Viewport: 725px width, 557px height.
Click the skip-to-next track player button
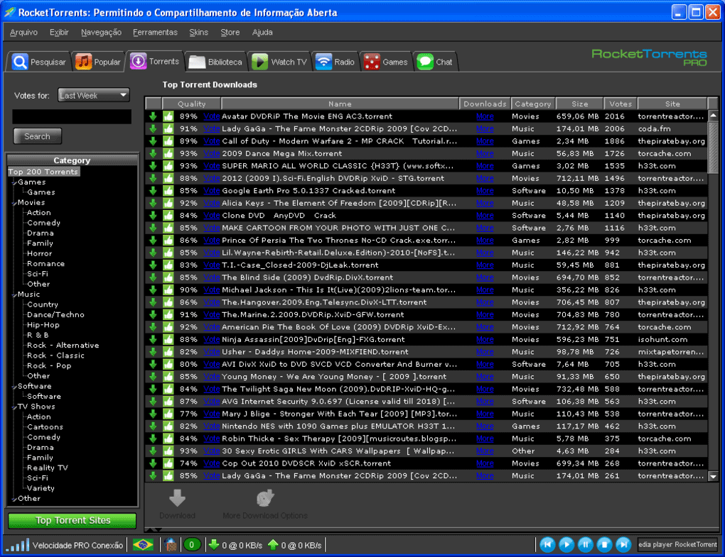tap(623, 545)
